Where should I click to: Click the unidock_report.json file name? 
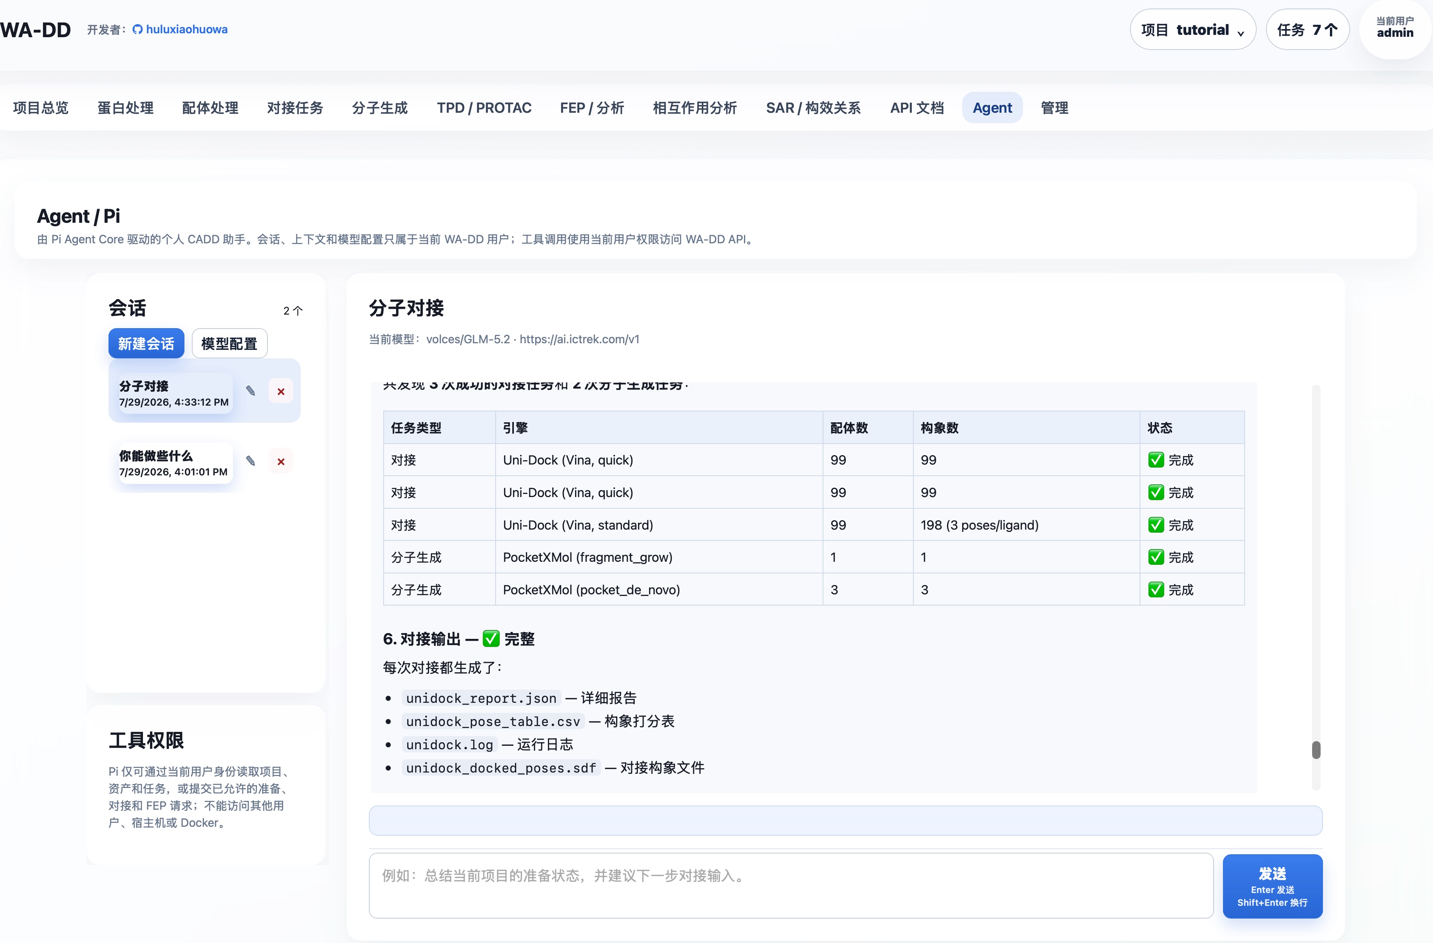(x=481, y=698)
